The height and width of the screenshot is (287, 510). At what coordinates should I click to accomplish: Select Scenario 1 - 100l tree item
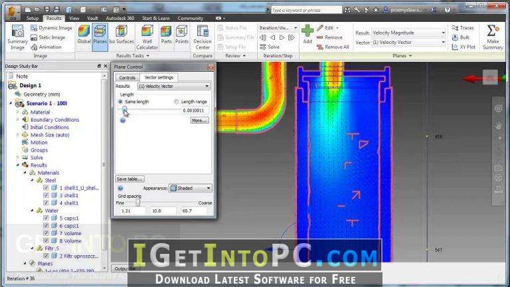click(x=46, y=103)
